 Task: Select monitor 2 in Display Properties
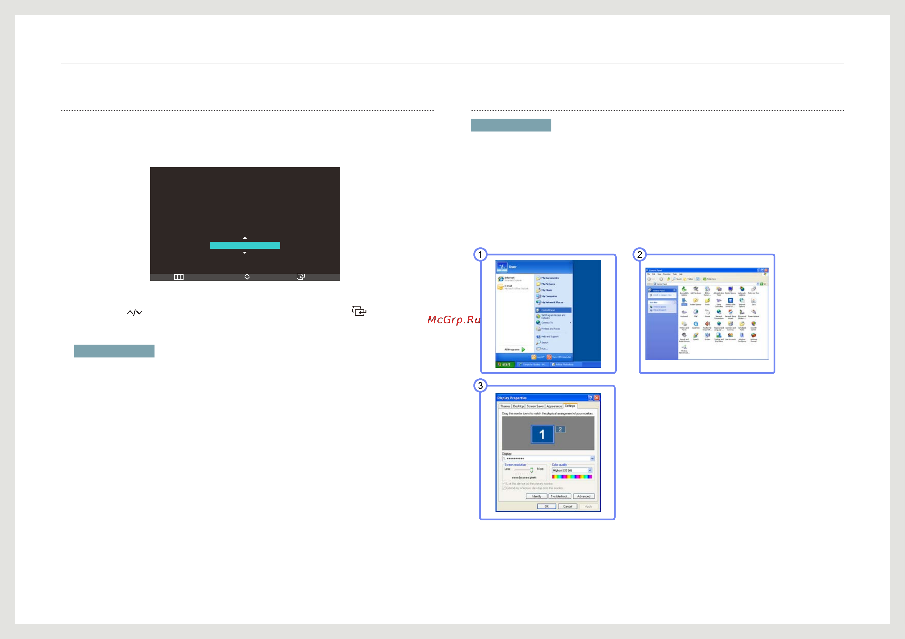coord(561,430)
